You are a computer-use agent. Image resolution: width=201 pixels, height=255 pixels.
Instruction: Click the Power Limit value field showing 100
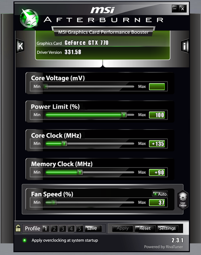coord(157,115)
